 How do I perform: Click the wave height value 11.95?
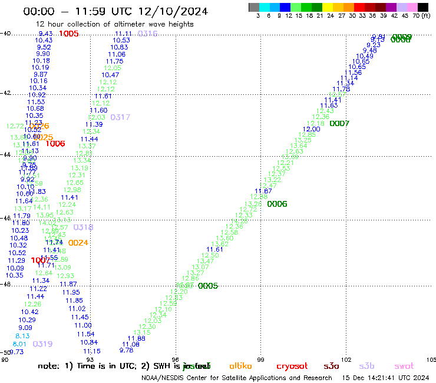click(71, 292)
